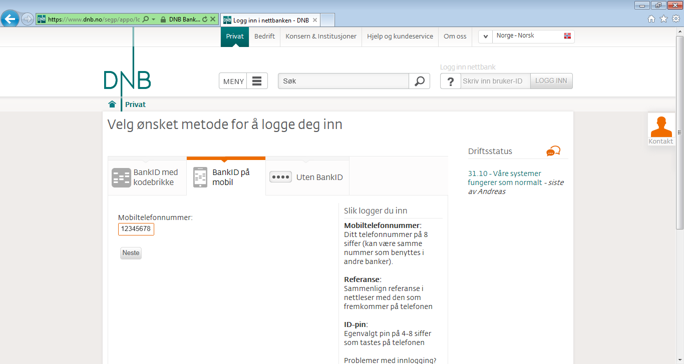This screenshot has height=364, width=684.
Task: Open browser Tools gear icon
Action: pyautogui.click(x=676, y=19)
